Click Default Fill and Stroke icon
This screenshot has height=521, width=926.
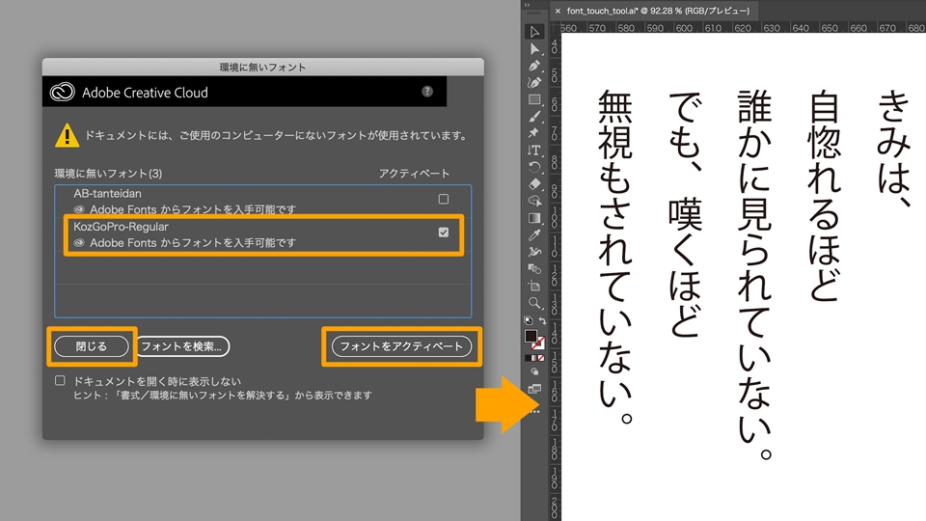(528, 320)
